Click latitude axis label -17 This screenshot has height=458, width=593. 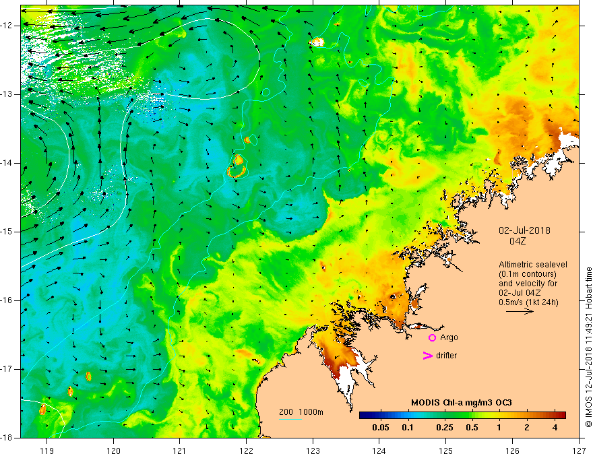click(7, 369)
